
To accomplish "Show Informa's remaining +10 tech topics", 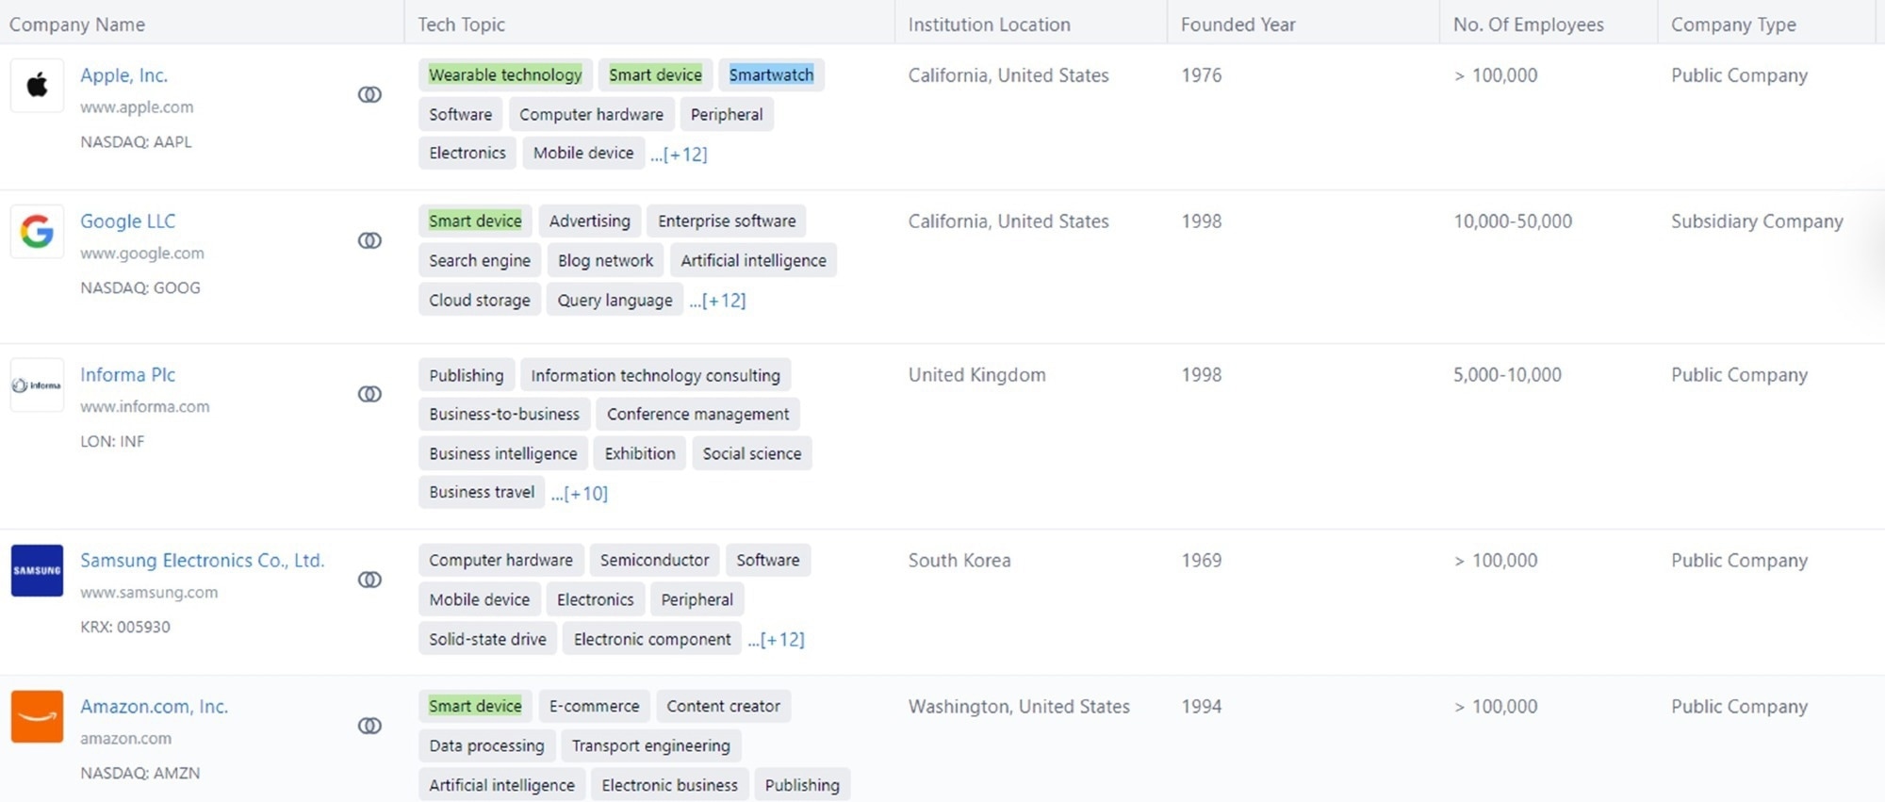I will 581,493.
